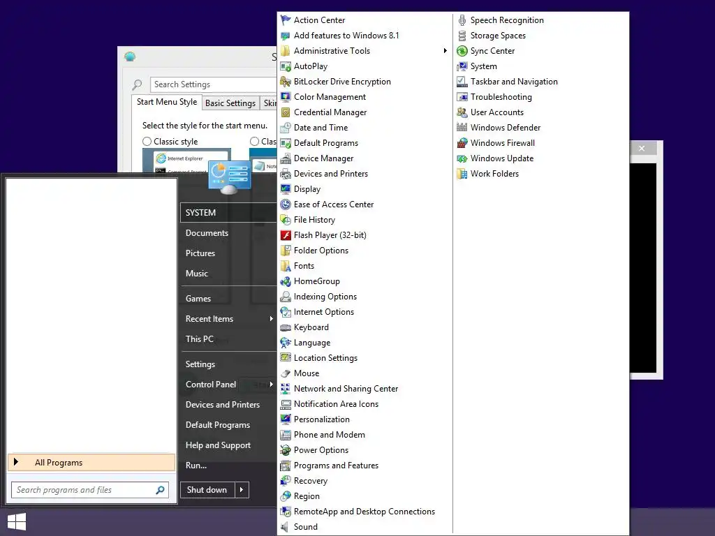Click the user picture above SYSTEM
Viewport: 715px width, 536px height.
coord(229,177)
